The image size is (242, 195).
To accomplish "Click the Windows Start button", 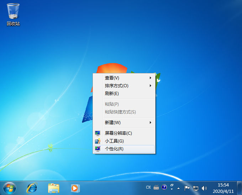I will tap(10, 188).
